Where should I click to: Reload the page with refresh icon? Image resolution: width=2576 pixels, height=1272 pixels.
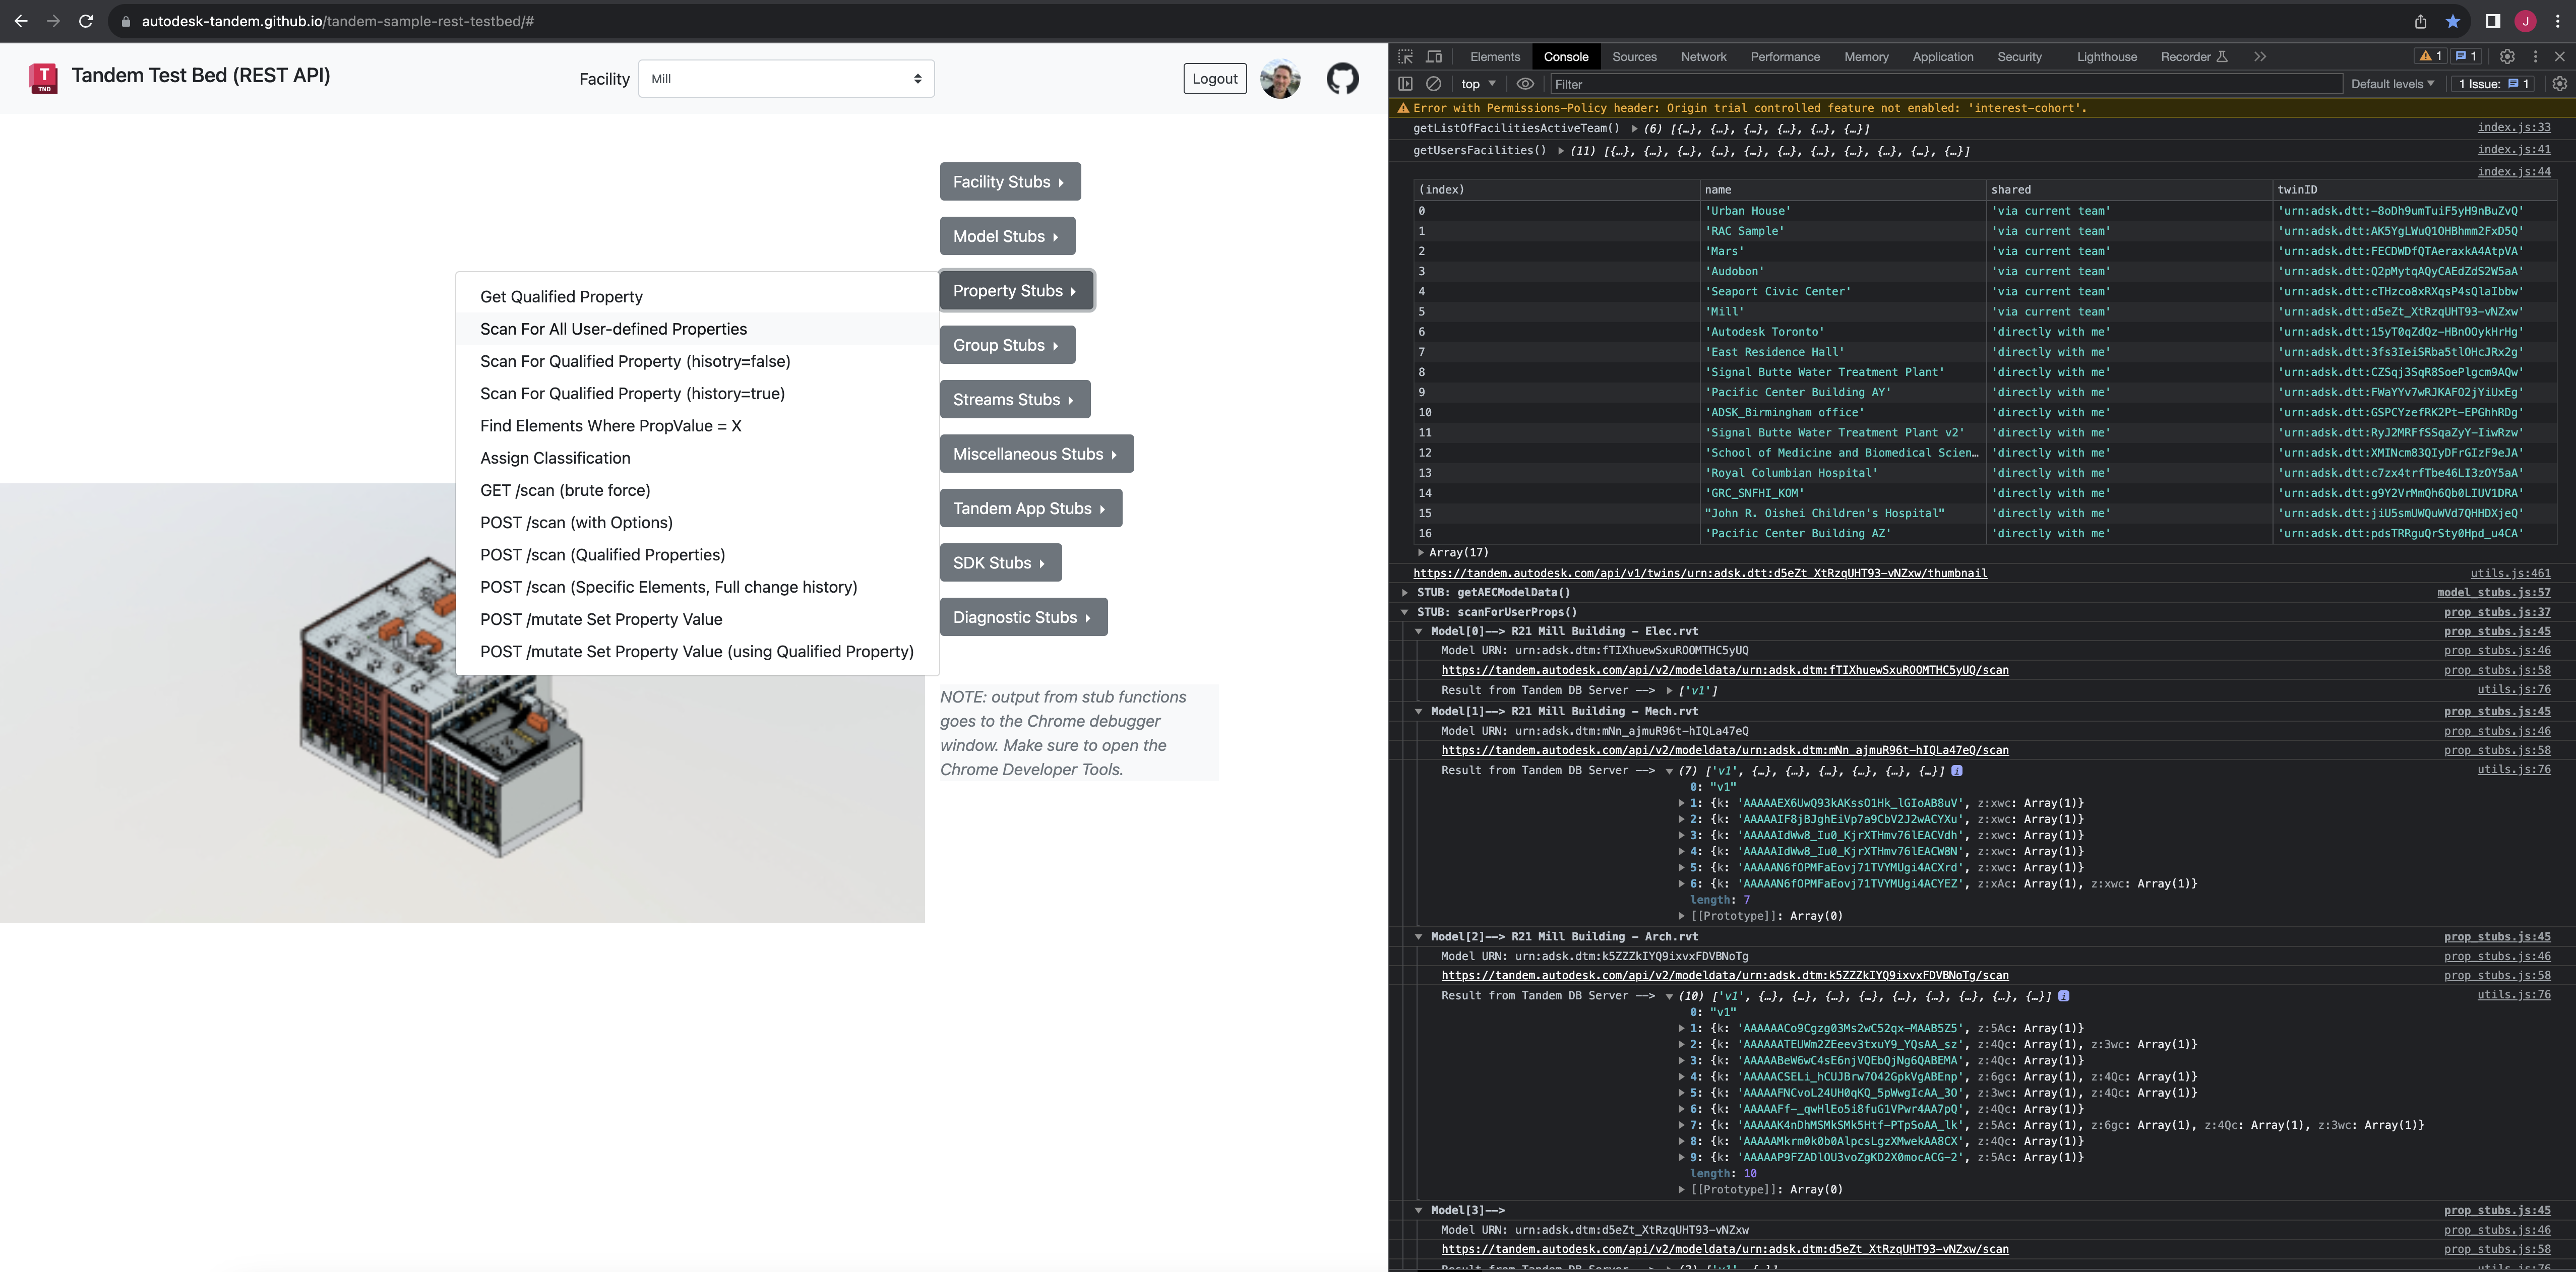(x=86, y=21)
